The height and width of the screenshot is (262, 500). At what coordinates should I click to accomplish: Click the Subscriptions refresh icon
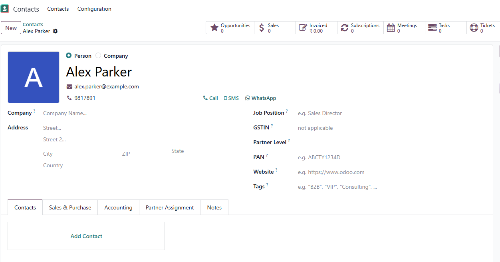(344, 27)
